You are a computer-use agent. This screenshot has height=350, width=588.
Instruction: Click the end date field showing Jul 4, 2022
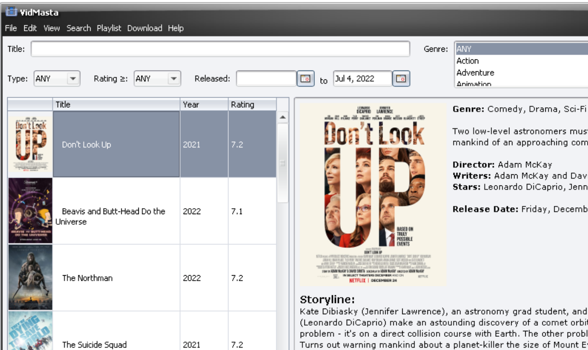coord(362,79)
